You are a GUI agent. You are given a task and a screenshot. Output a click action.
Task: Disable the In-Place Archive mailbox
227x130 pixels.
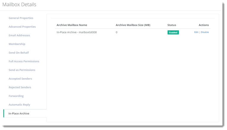pos(205,32)
